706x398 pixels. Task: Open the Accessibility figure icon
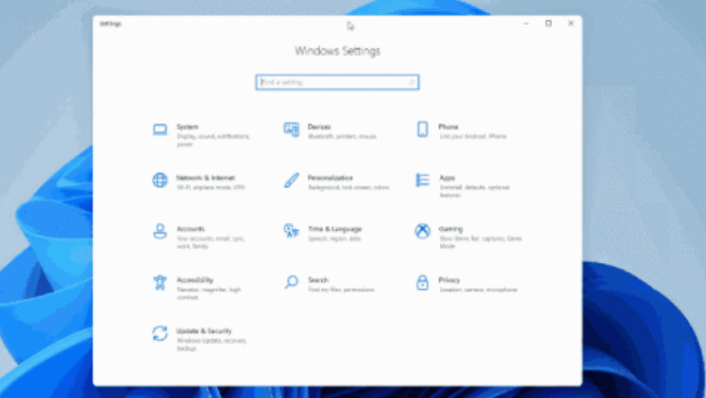(x=160, y=283)
